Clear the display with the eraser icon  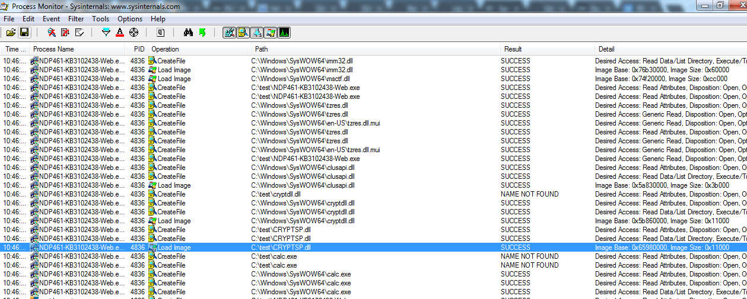coord(79,33)
